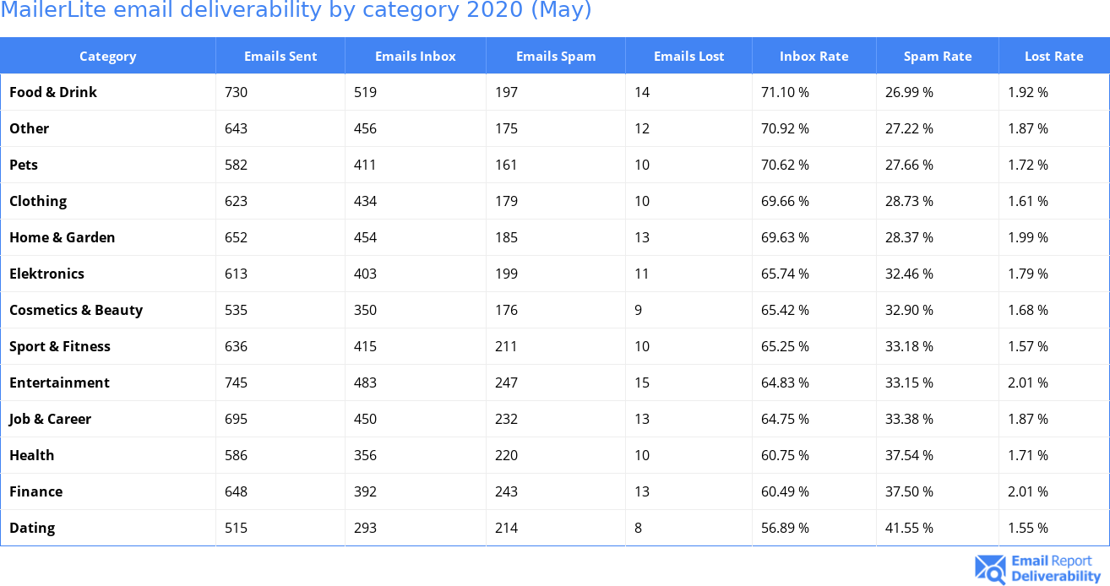Select the Entertainment category cell
The width and height of the screenshot is (1110, 586).
59,383
